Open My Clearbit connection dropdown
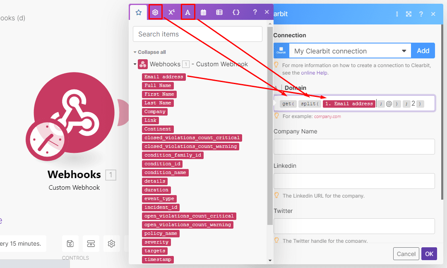This screenshot has width=447, height=268. [x=350, y=51]
